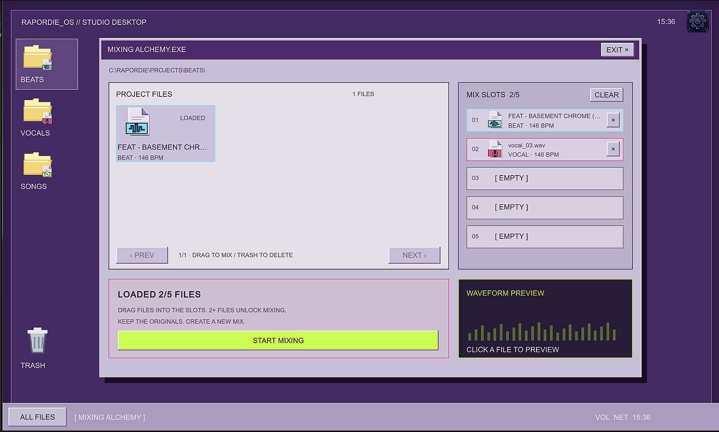Click the NET tray indicator
This screenshot has width=719, height=432.
pos(621,417)
